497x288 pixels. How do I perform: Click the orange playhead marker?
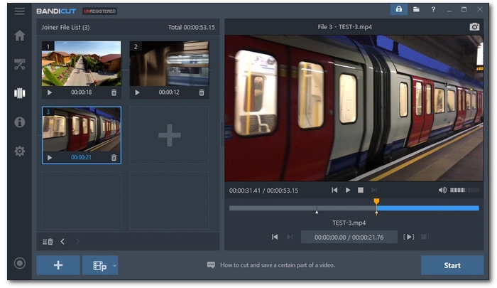[376, 201]
